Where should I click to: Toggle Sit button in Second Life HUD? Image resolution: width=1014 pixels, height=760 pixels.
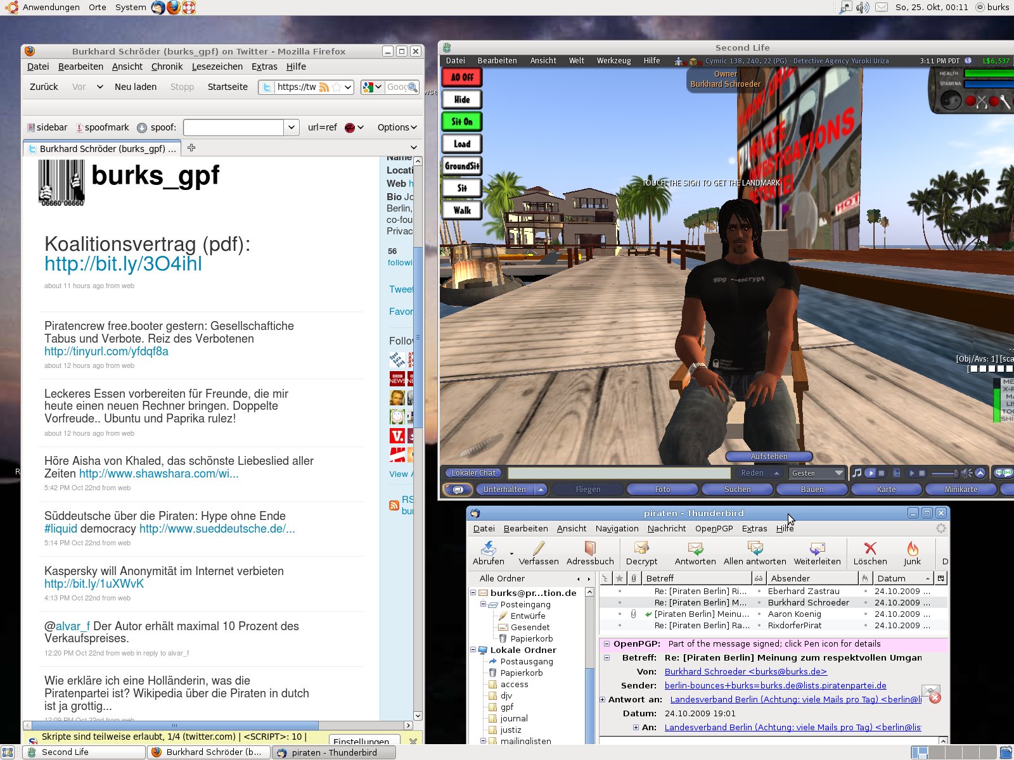coord(462,188)
